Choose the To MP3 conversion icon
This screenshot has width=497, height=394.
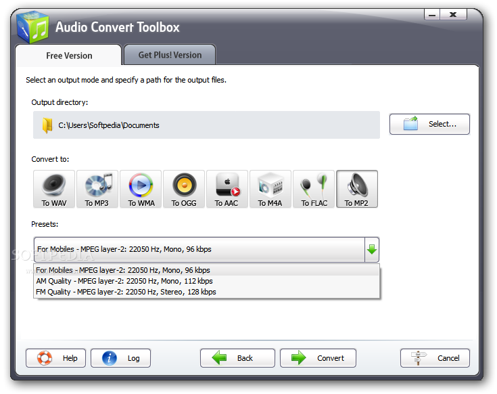(97, 189)
